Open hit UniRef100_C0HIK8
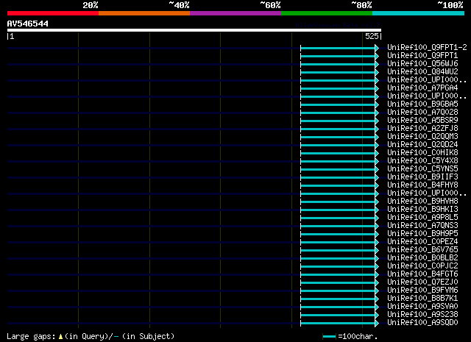The width and height of the screenshot is (471, 342). coord(422,153)
